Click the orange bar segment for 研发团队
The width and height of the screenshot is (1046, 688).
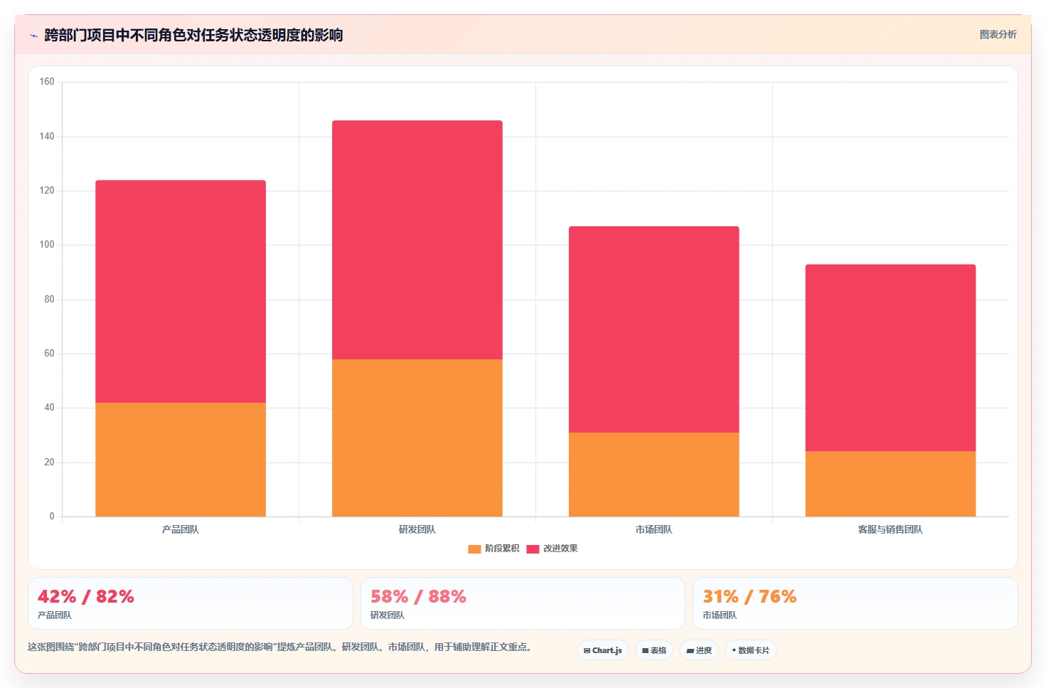point(417,438)
